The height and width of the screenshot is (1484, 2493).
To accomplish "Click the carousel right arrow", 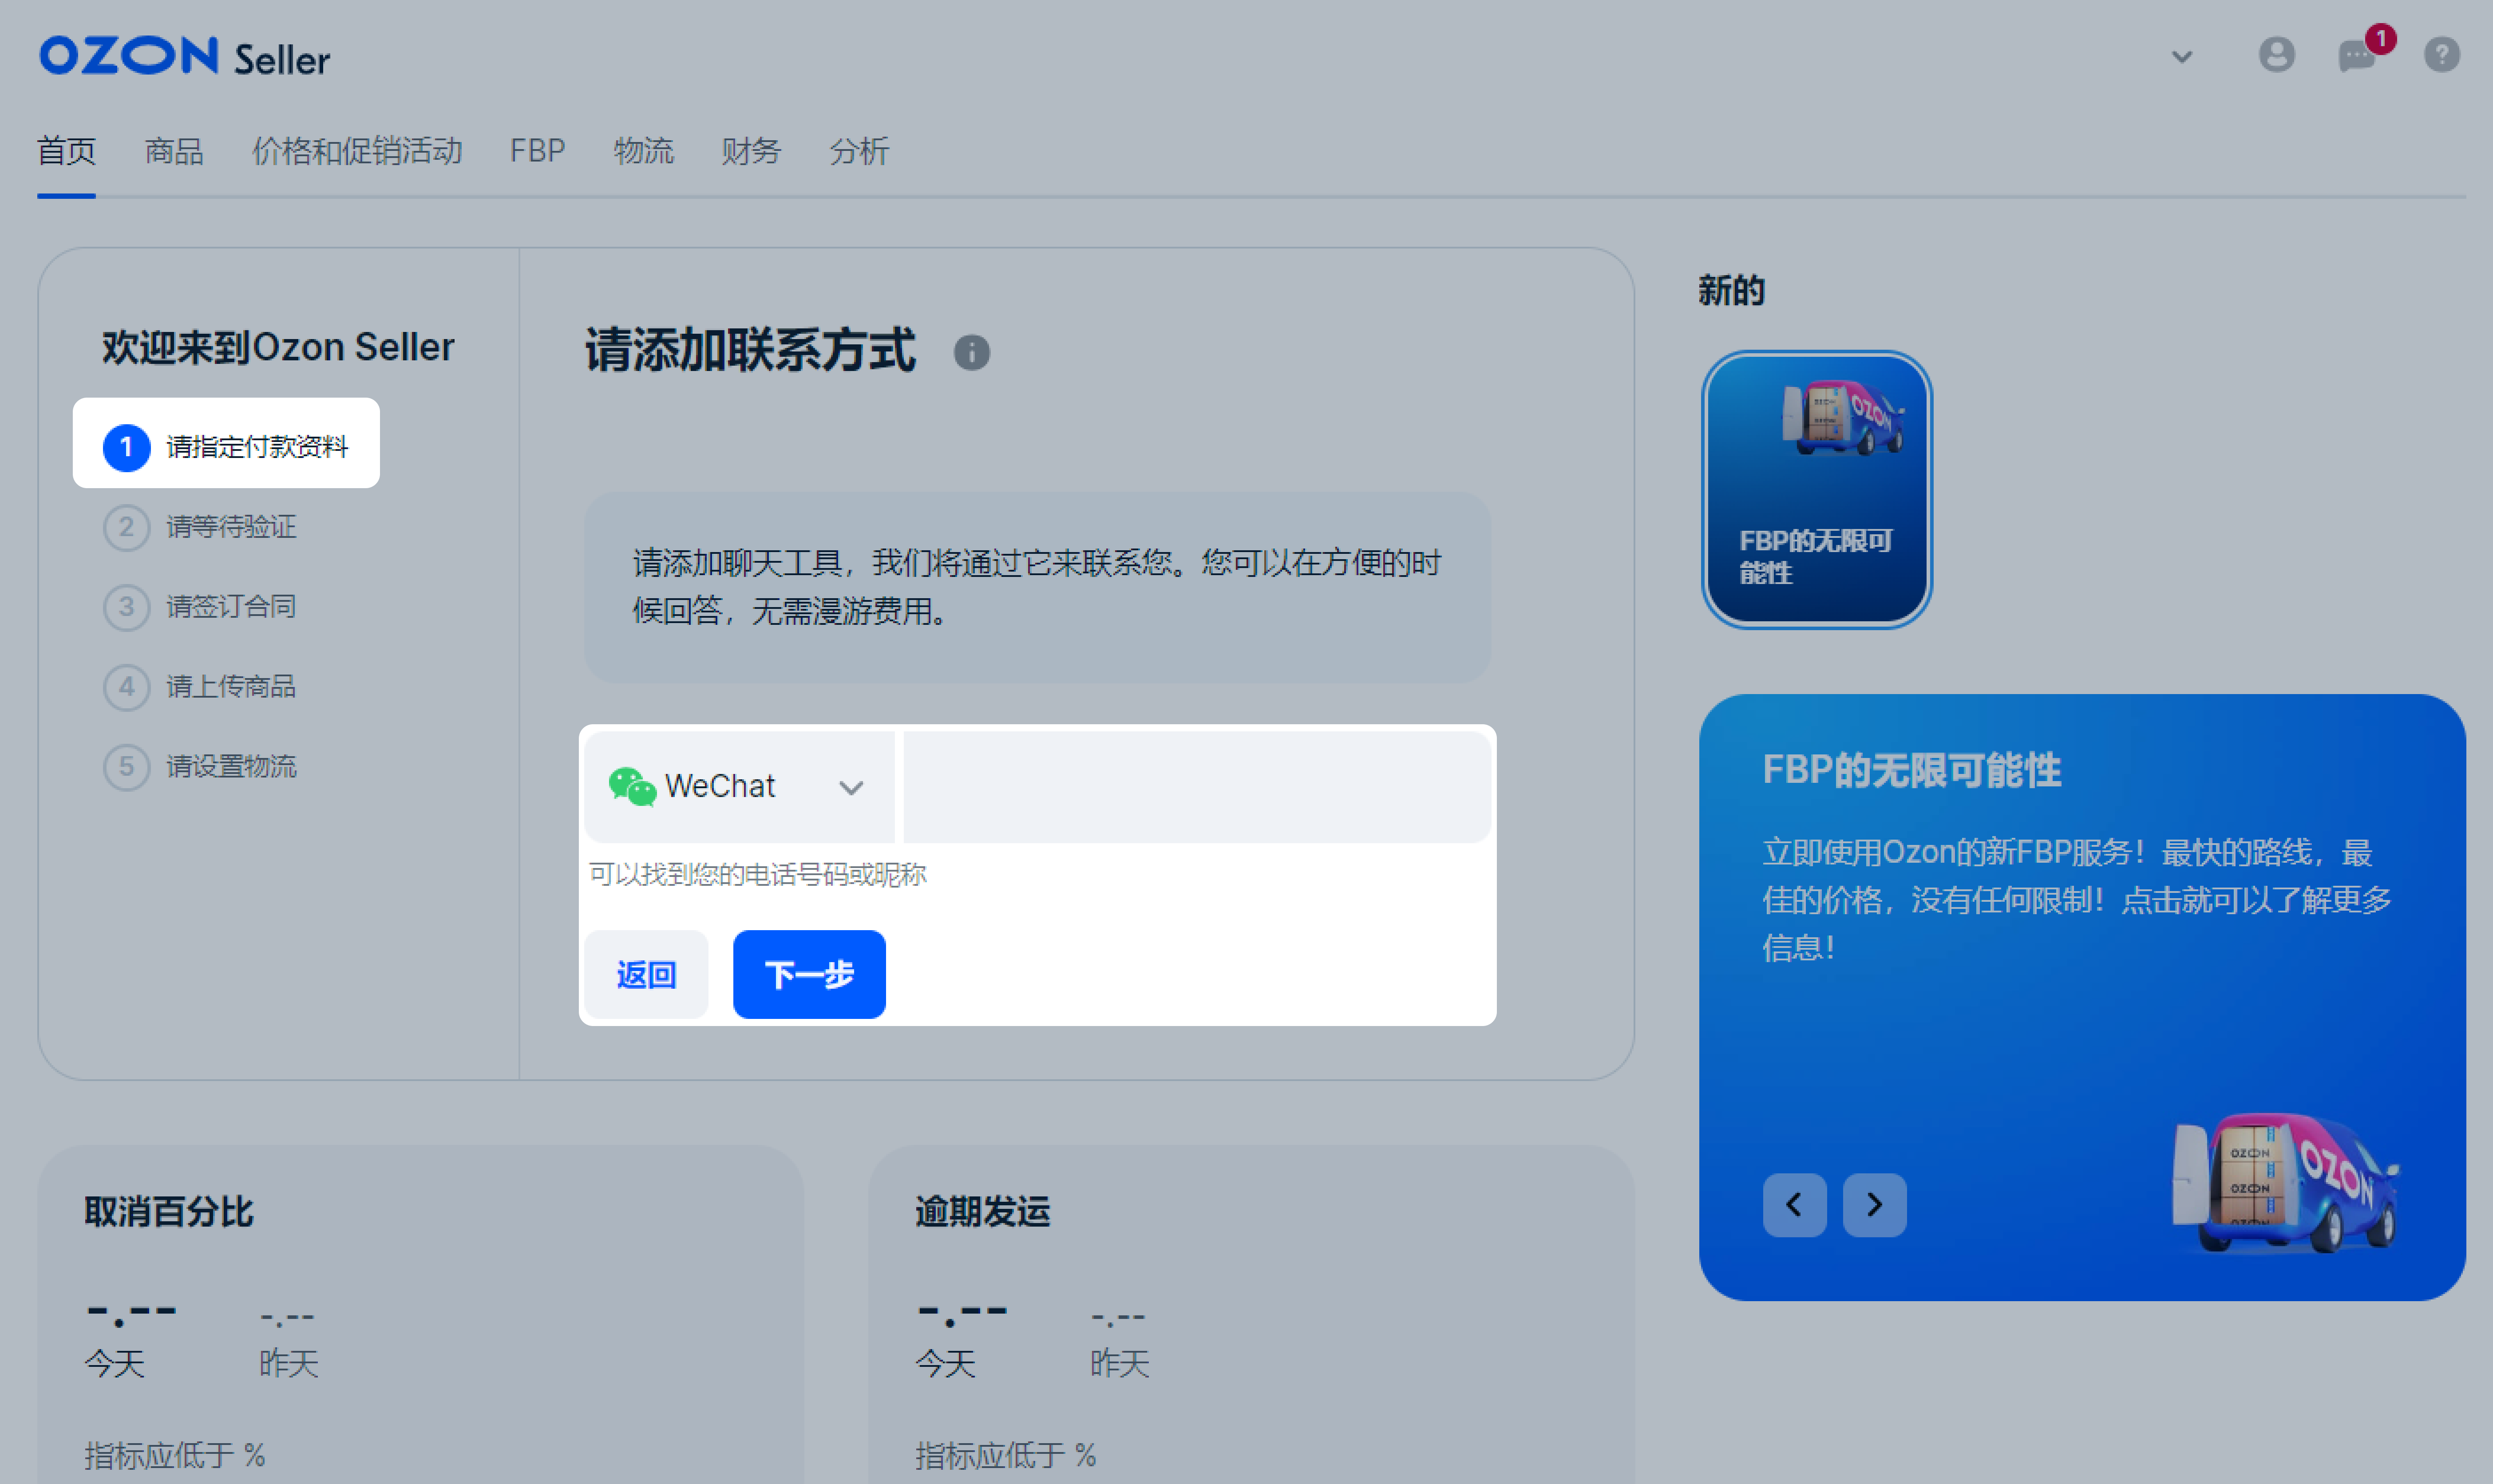I will [1874, 1205].
